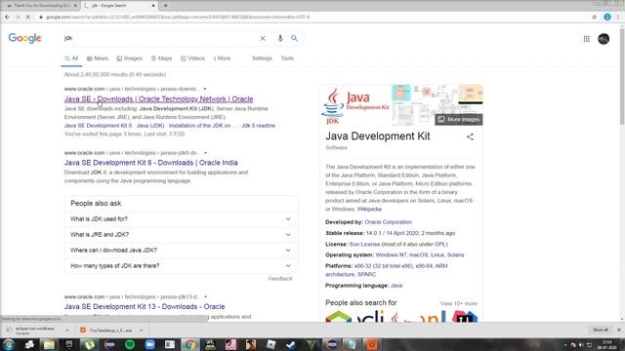Open the Google account avatar

tap(604, 39)
